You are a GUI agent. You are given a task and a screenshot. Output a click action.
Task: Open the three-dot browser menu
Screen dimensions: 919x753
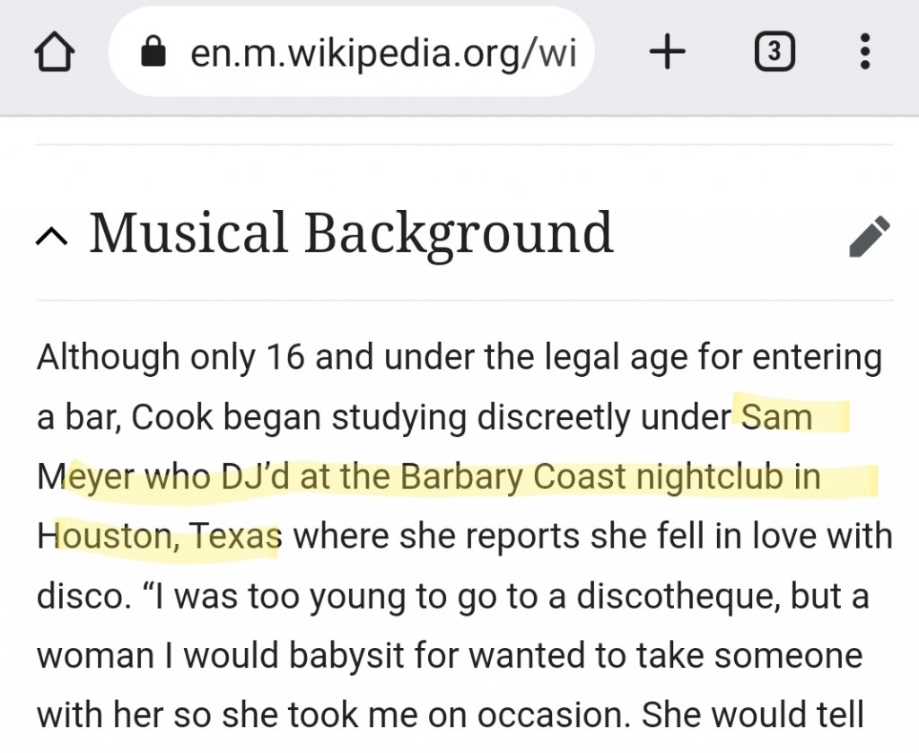864,54
